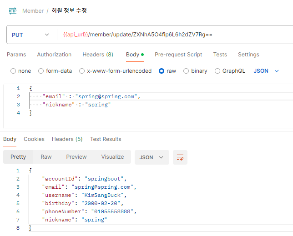Image resolution: width=293 pixels, height=236 pixels.
Task: Switch to the Authorization tab
Action: point(54,55)
